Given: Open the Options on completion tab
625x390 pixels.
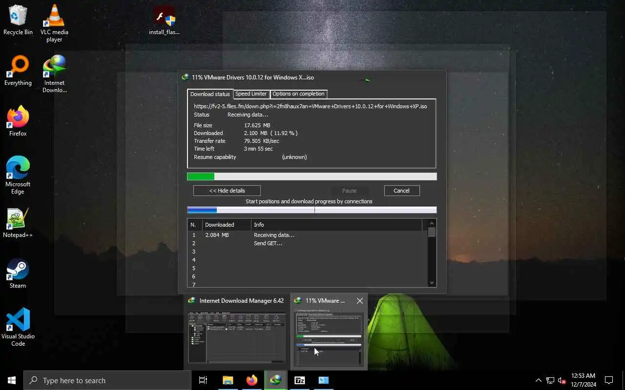Looking at the screenshot, I should click(x=298, y=94).
